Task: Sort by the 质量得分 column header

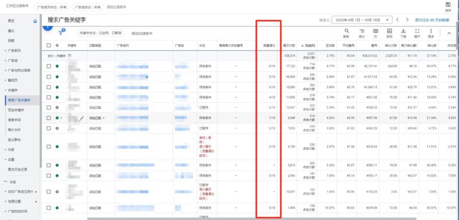Action: pyautogui.click(x=269, y=46)
